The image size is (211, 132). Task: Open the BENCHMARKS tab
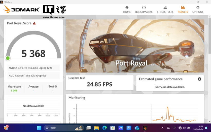[x=144, y=9]
